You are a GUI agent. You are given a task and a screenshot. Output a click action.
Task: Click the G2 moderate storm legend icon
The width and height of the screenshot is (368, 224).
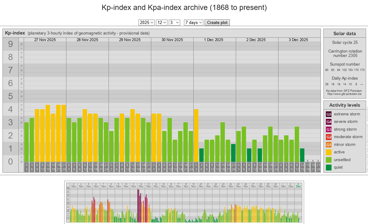click(329, 137)
